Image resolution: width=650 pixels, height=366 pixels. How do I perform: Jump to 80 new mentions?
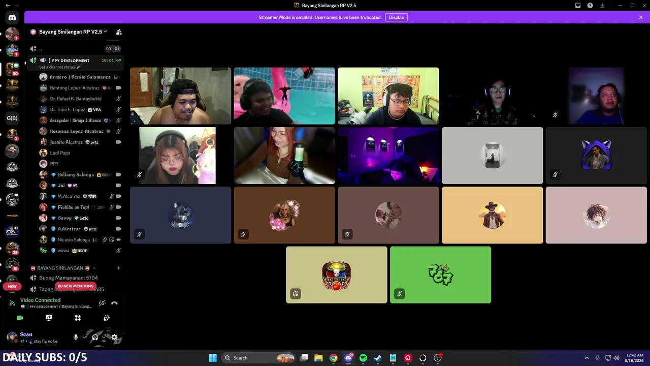click(75, 286)
